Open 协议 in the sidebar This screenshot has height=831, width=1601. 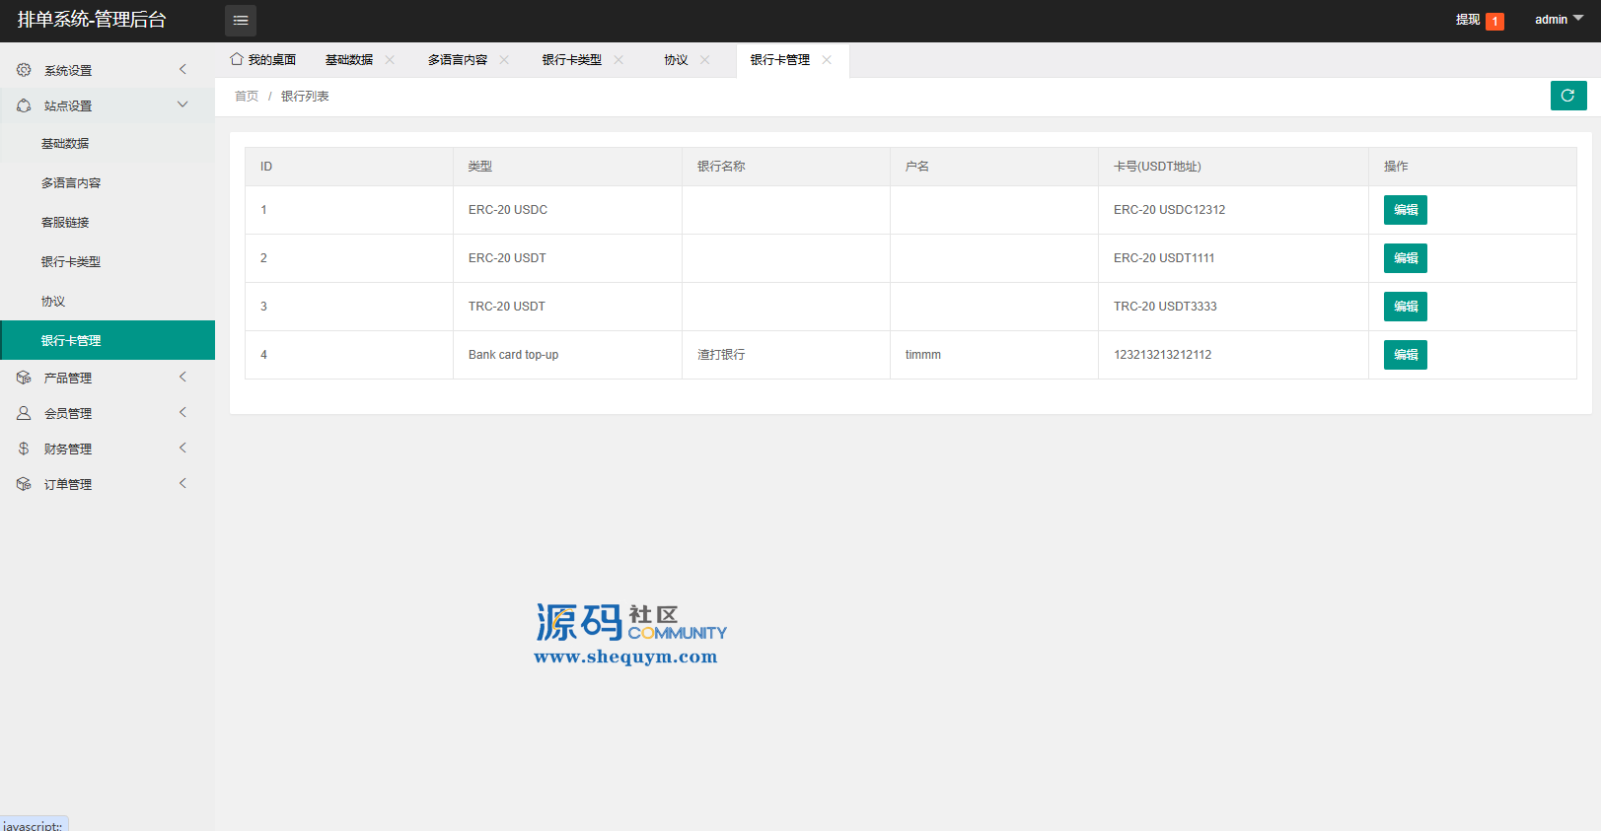(x=108, y=302)
